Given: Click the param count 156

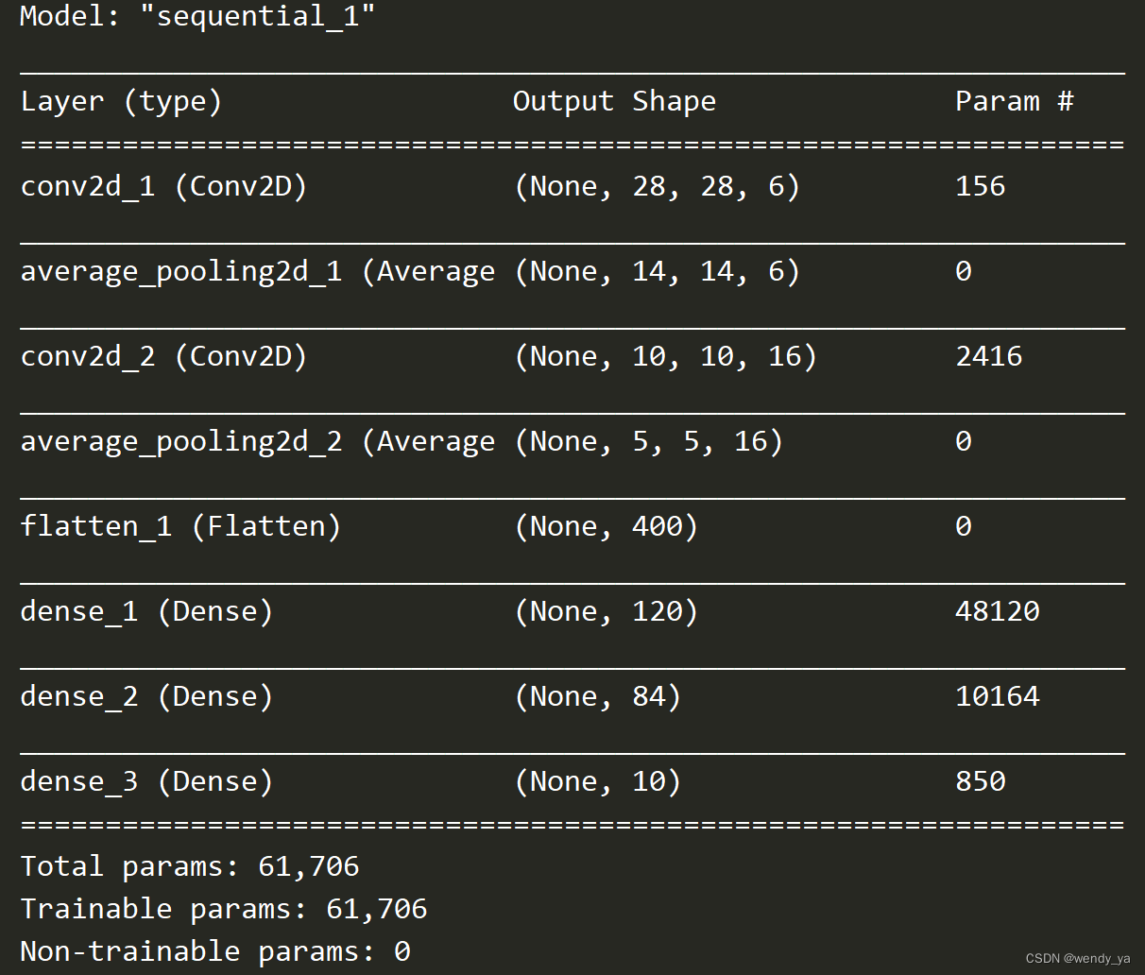Looking at the screenshot, I should 980,187.
